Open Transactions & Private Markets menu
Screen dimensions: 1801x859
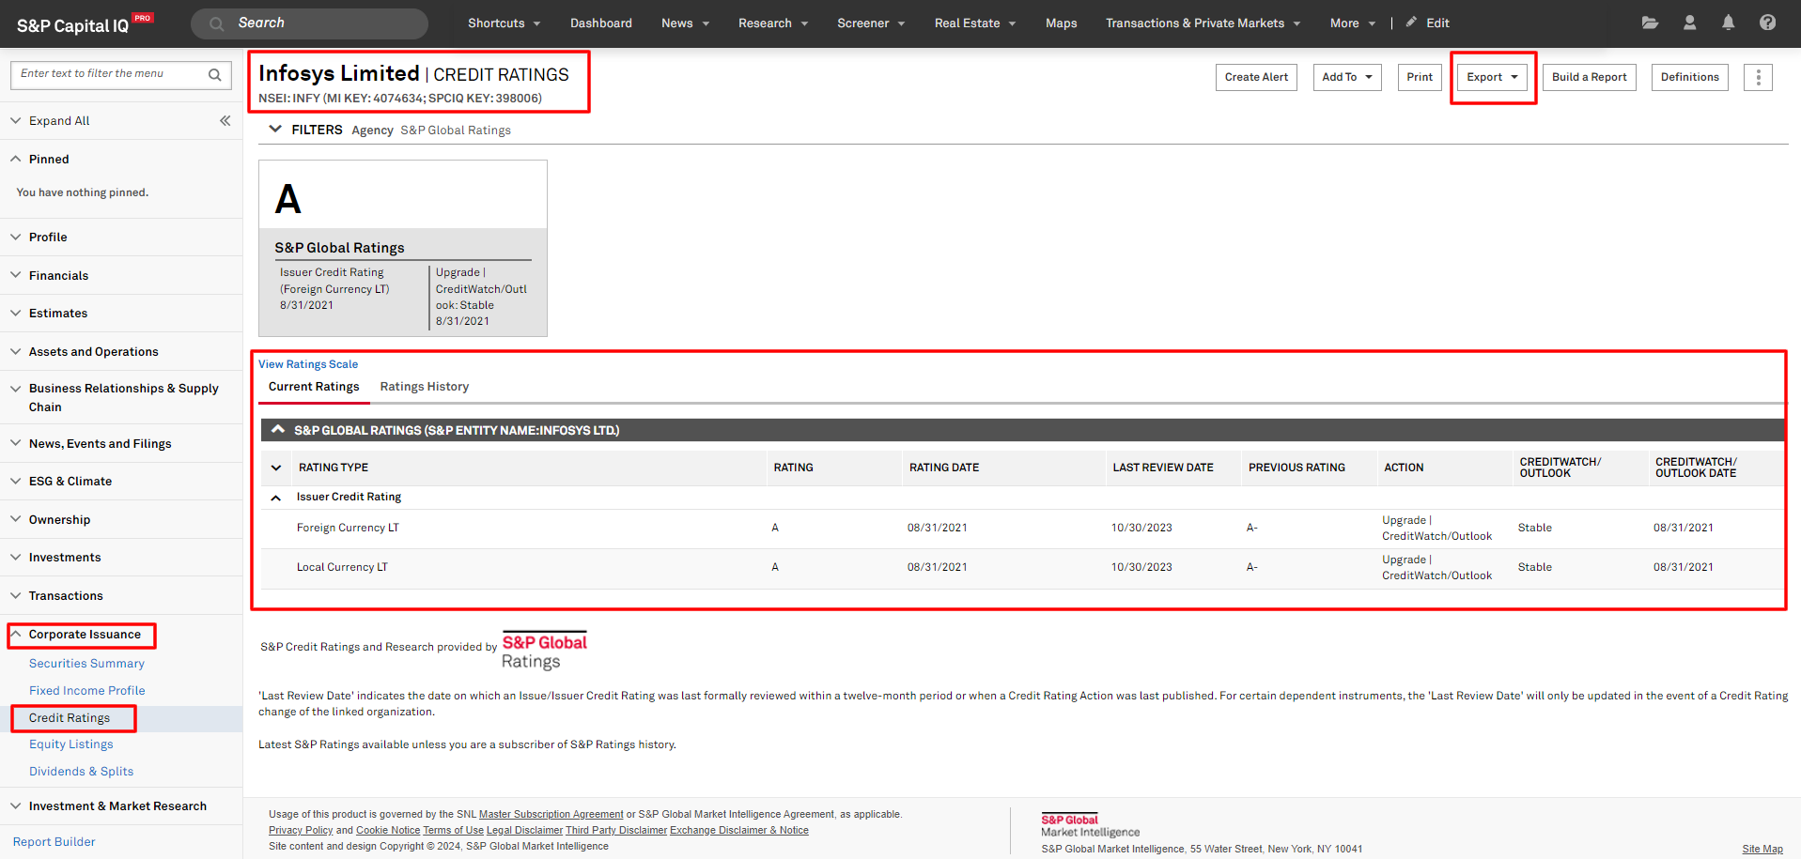pyautogui.click(x=1203, y=23)
